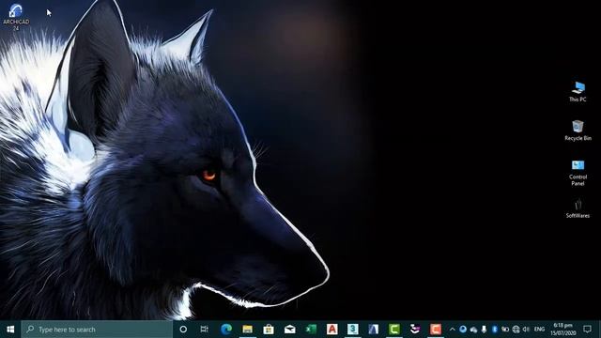Click the 'Type here to search' box
This screenshot has height=338, width=601.
[97, 330]
